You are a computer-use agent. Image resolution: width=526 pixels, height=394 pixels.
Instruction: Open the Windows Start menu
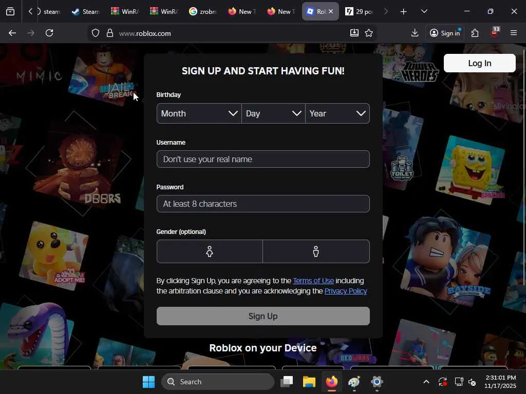tap(148, 382)
